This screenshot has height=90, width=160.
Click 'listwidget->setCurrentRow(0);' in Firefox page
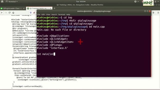[x=27, y=86]
